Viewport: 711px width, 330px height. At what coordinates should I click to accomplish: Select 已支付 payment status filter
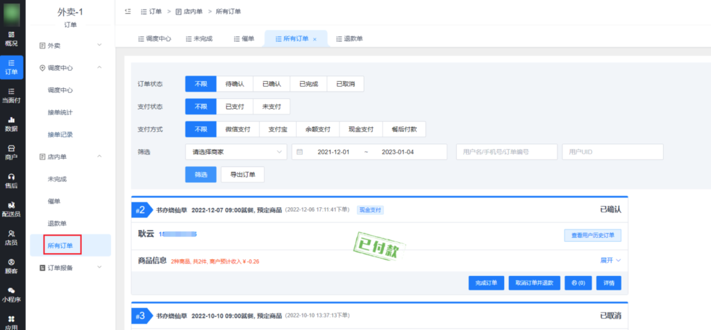point(235,107)
